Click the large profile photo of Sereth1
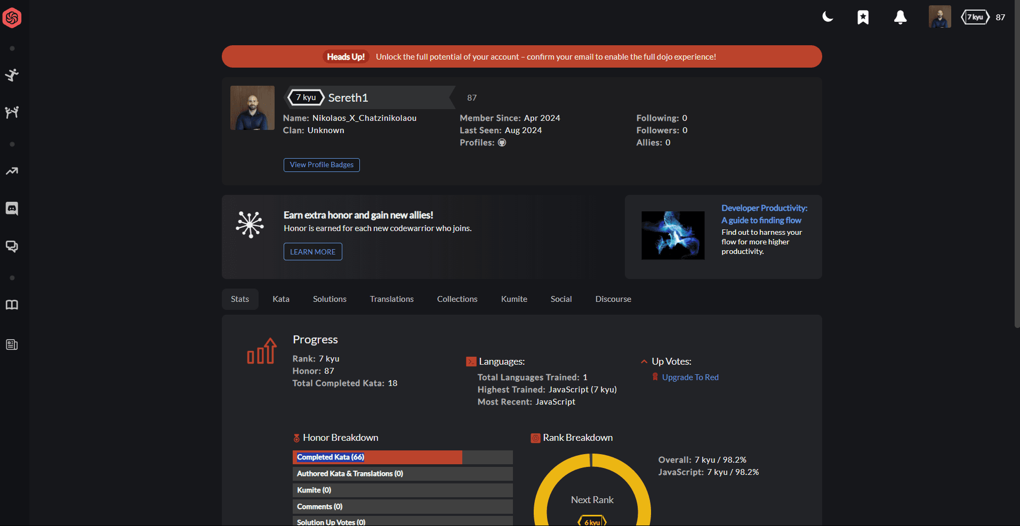This screenshot has height=526, width=1020. [252, 108]
